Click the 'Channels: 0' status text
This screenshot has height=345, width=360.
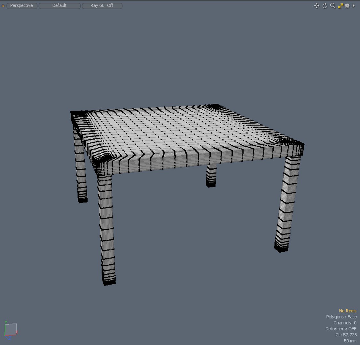click(x=345, y=323)
